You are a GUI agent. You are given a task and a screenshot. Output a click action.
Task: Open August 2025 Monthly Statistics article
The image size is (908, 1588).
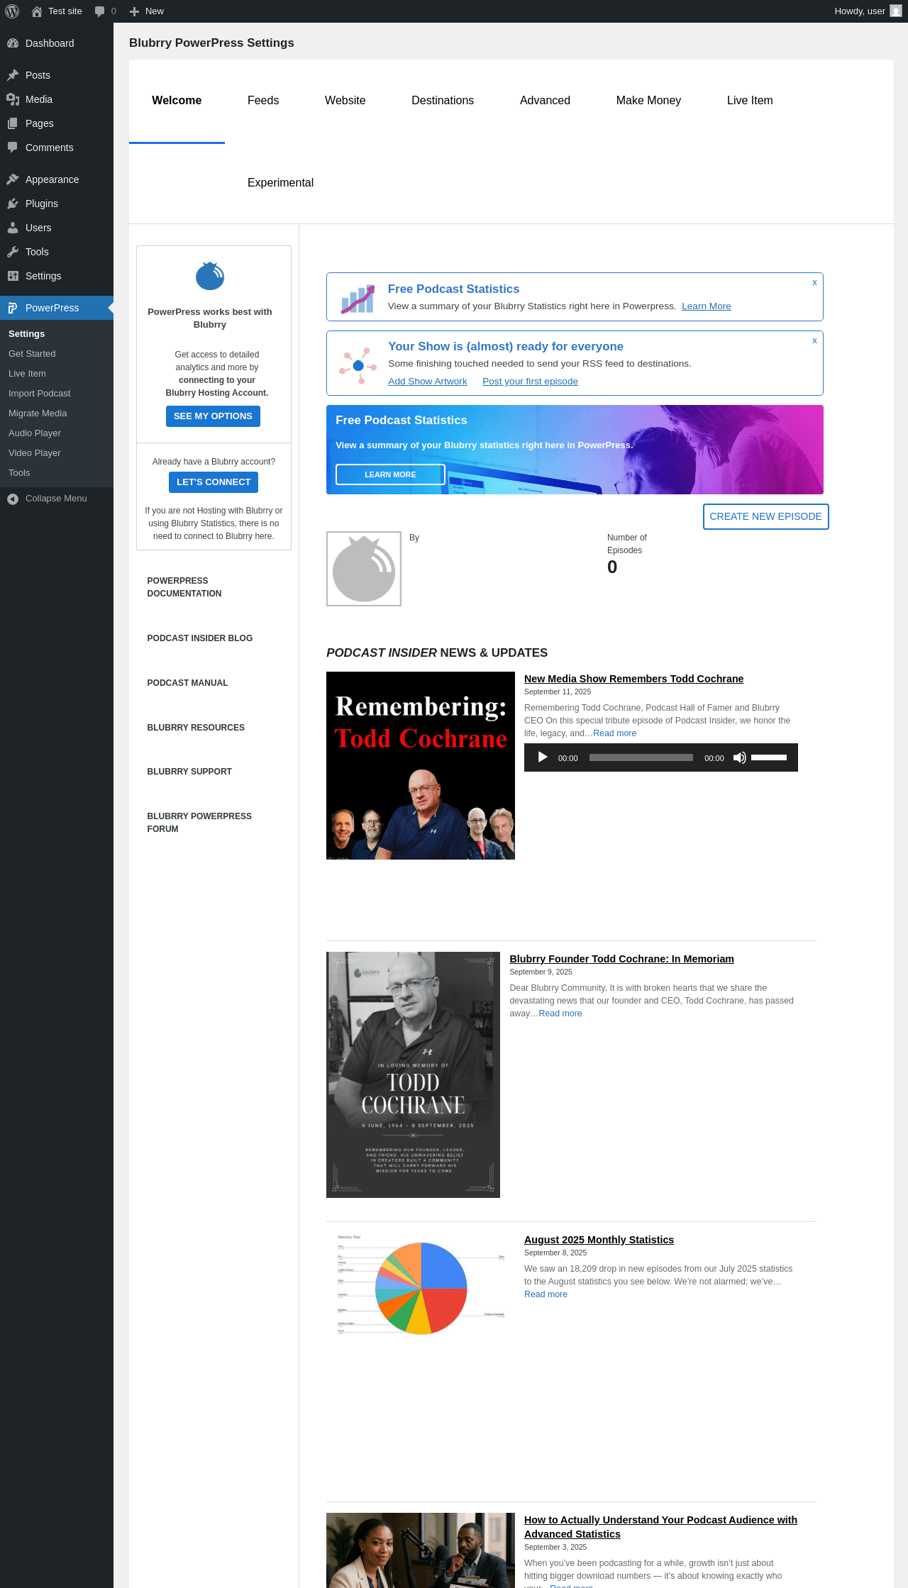[599, 1240]
